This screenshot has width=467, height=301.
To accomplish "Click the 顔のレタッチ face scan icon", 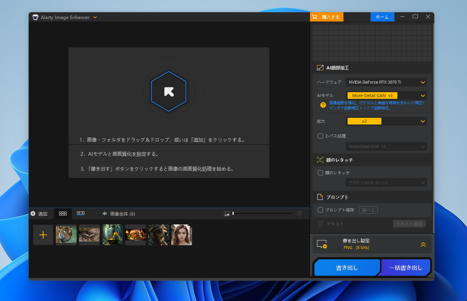I will coord(320,160).
